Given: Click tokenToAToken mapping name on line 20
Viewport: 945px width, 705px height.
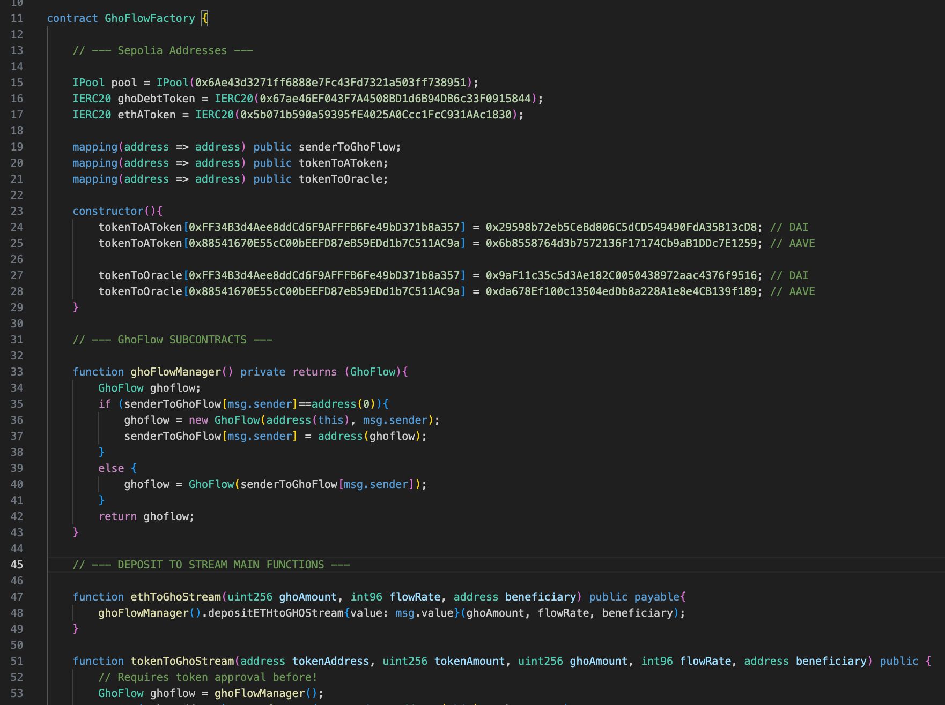Looking at the screenshot, I should click(x=341, y=163).
